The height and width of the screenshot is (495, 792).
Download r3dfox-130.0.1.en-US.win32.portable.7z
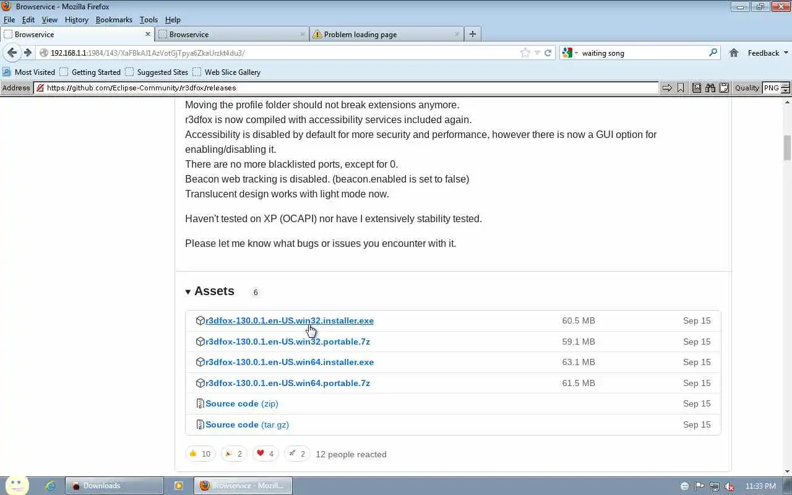pos(288,342)
